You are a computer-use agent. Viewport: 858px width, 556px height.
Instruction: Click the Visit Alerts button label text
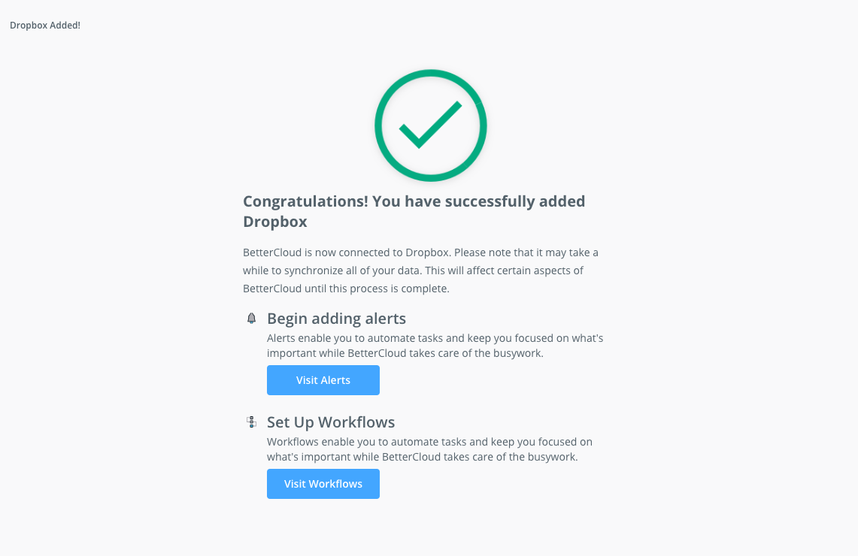[x=323, y=379]
